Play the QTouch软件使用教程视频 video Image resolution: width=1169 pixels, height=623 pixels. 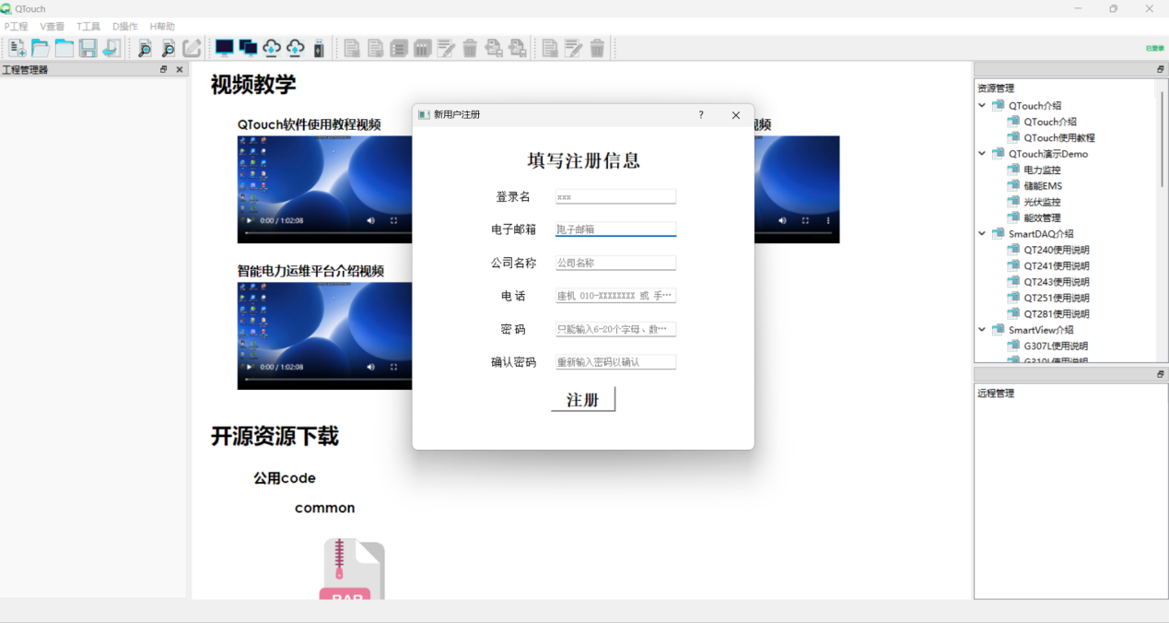[248, 220]
